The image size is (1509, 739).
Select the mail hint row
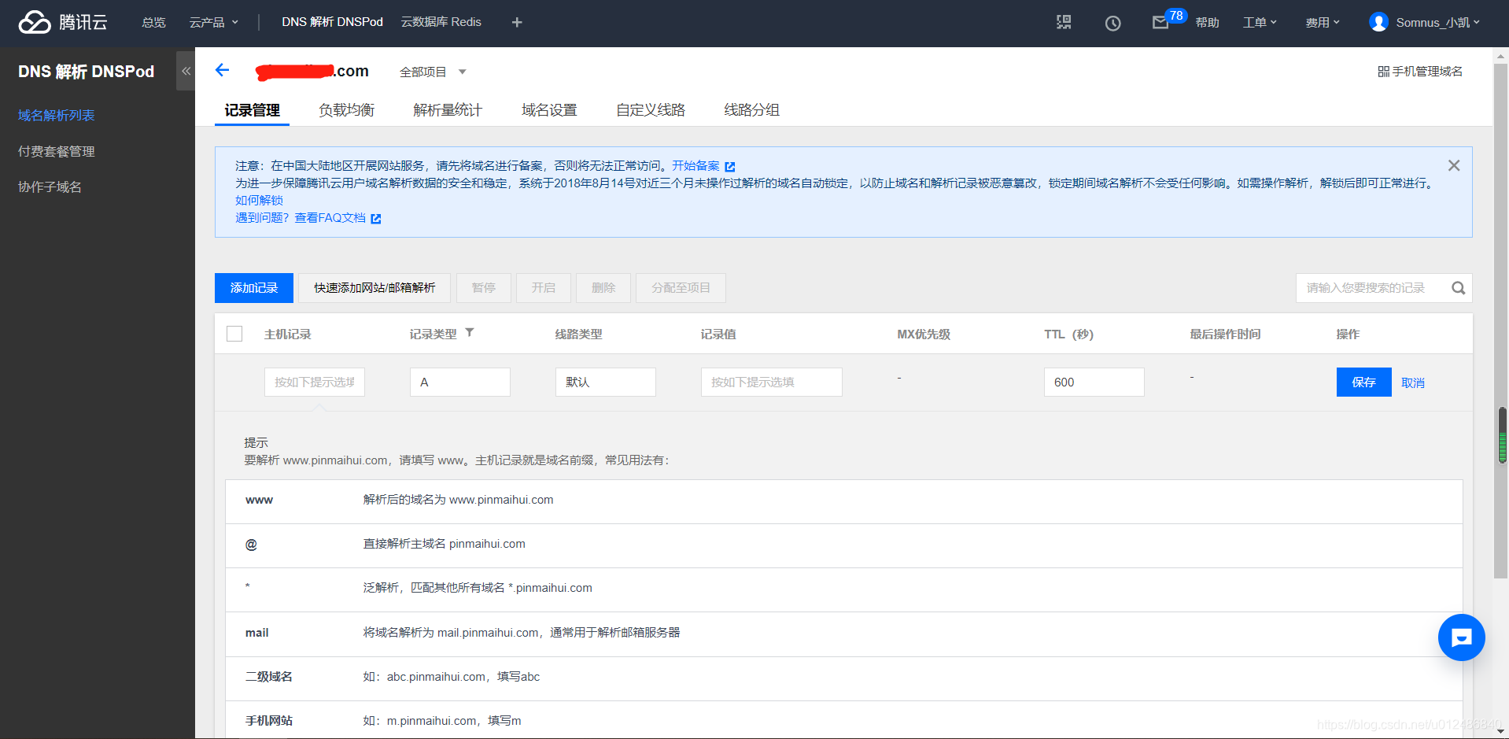[843, 634]
